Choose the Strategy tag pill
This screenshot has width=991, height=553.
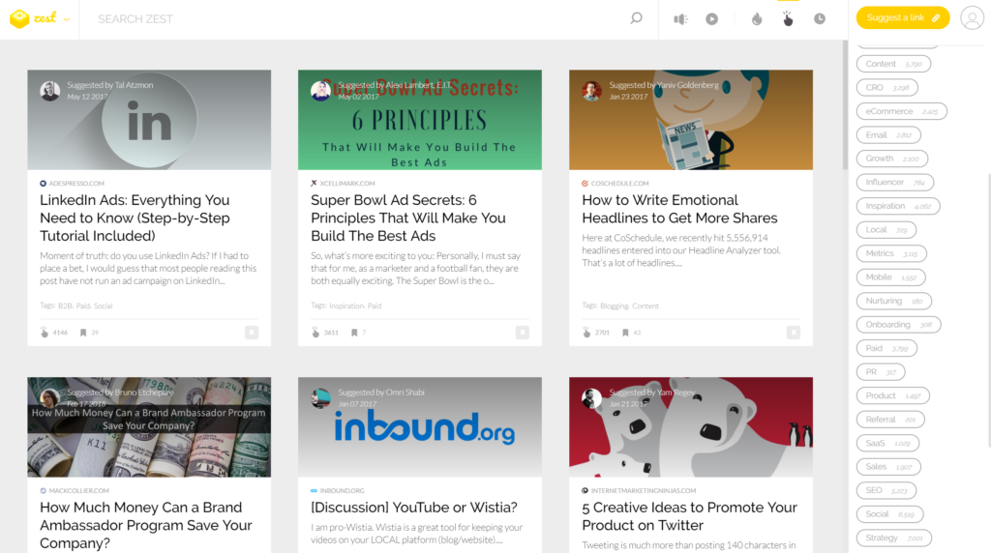(893, 538)
